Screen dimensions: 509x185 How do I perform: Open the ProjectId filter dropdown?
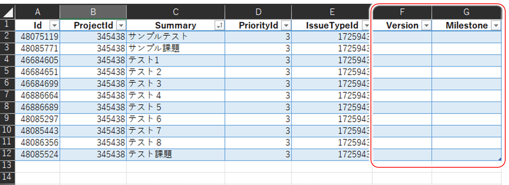121,26
